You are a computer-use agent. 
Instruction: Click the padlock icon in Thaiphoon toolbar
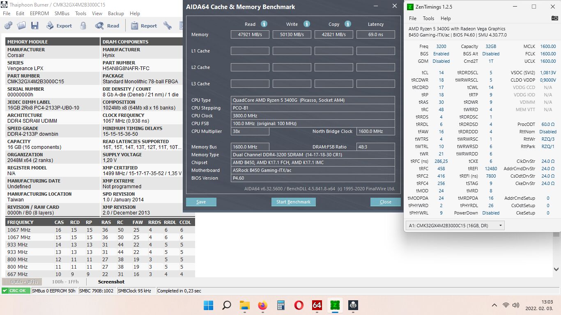tap(83, 25)
